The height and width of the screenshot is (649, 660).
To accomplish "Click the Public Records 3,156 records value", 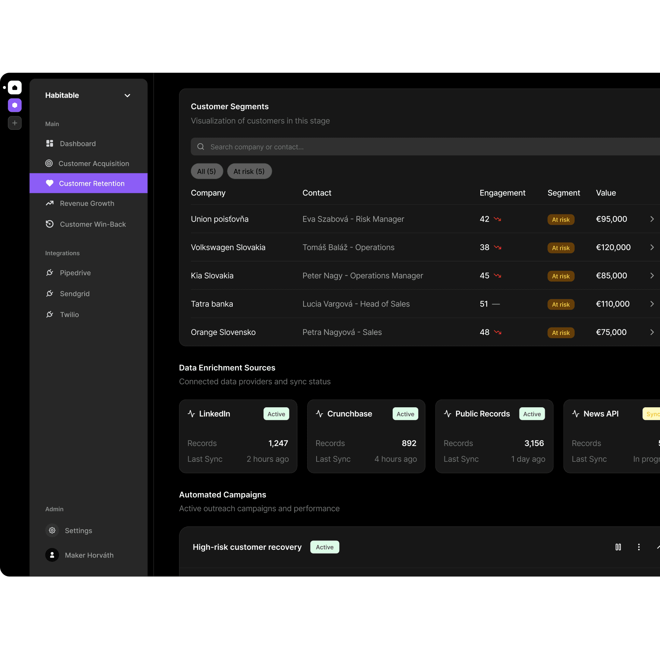I will 534,443.
